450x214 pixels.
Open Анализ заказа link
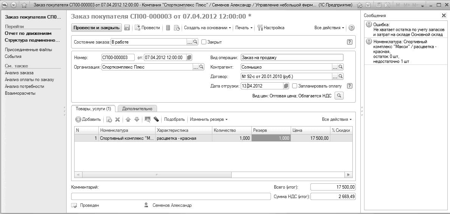click(19, 73)
